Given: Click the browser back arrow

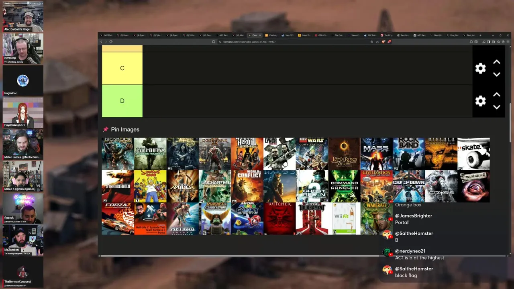Looking at the screenshot, I should 101,42.
